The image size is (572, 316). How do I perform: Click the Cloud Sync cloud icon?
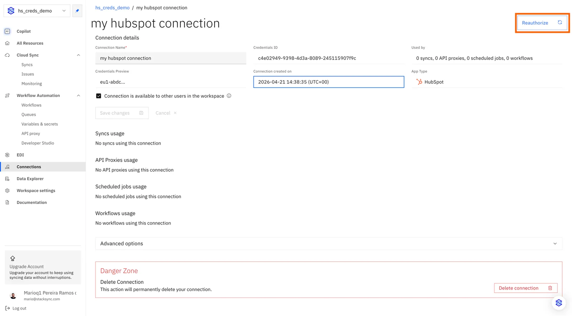pyautogui.click(x=7, y=55)
